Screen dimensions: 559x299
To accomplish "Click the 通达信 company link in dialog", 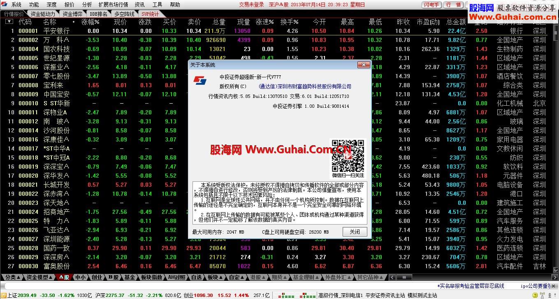I will pos(305,86).
